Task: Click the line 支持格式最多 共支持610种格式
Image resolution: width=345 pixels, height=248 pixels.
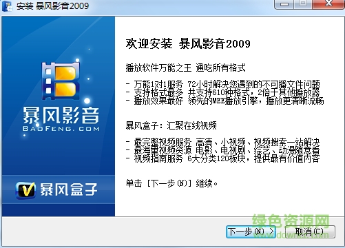Action: (x=222, y=92)
